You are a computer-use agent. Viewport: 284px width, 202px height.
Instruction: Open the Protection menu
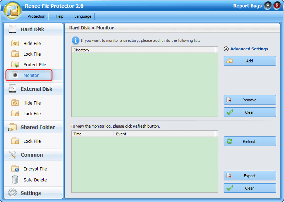pyautogui.click(x=37, y=16)
